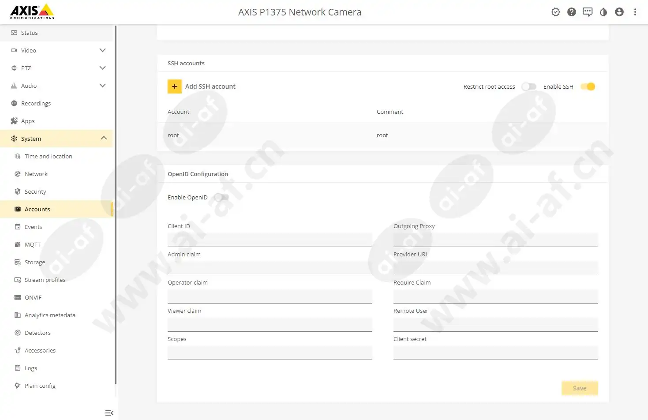Click the AXIS Communications logo
648x420 pixels.
pyautogui.click(x=32, y=12)
